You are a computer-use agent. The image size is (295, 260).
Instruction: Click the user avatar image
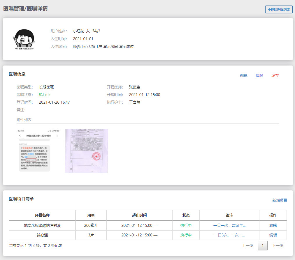pos(24,39)
